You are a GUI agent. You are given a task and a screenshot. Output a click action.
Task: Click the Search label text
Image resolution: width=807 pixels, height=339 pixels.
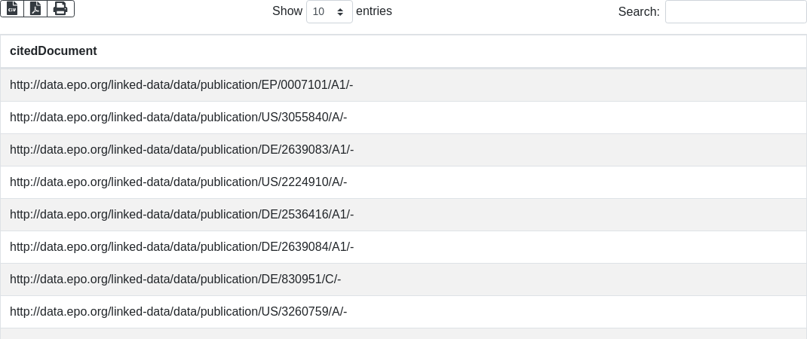(638, 11)
